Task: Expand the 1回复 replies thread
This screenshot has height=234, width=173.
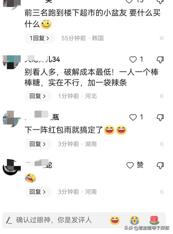Action: [40, 38]
